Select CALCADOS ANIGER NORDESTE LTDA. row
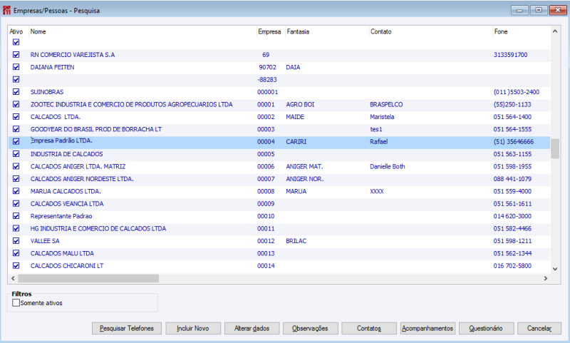Screen dimensions: 570x343 tap(279, 178)
